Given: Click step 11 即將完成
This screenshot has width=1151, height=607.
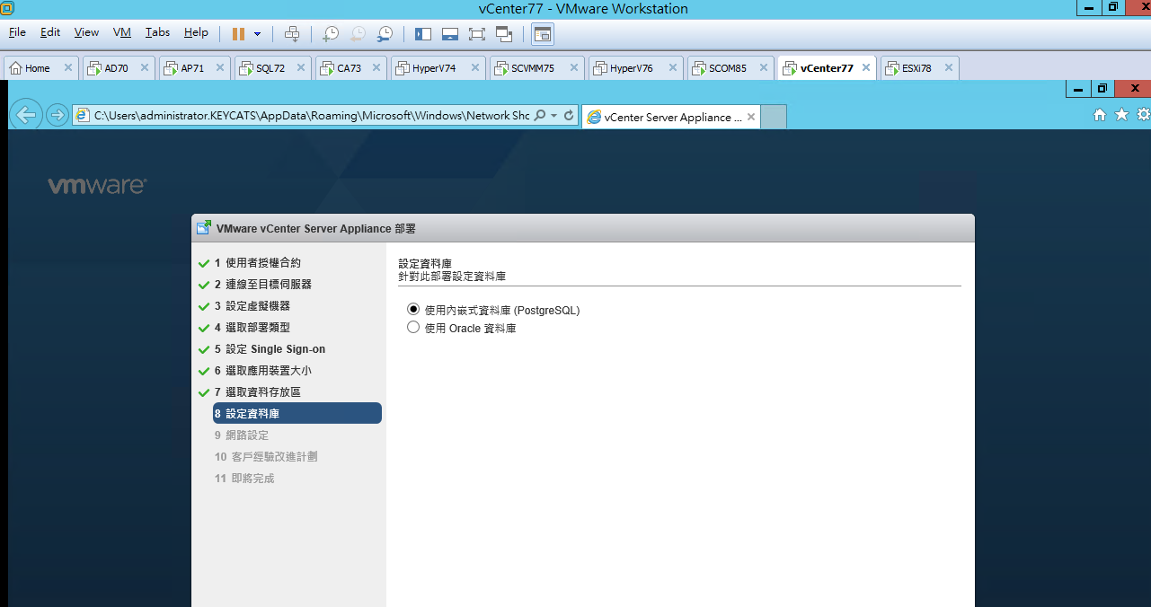Looking at the screenshot, I should tap(243, 479).
